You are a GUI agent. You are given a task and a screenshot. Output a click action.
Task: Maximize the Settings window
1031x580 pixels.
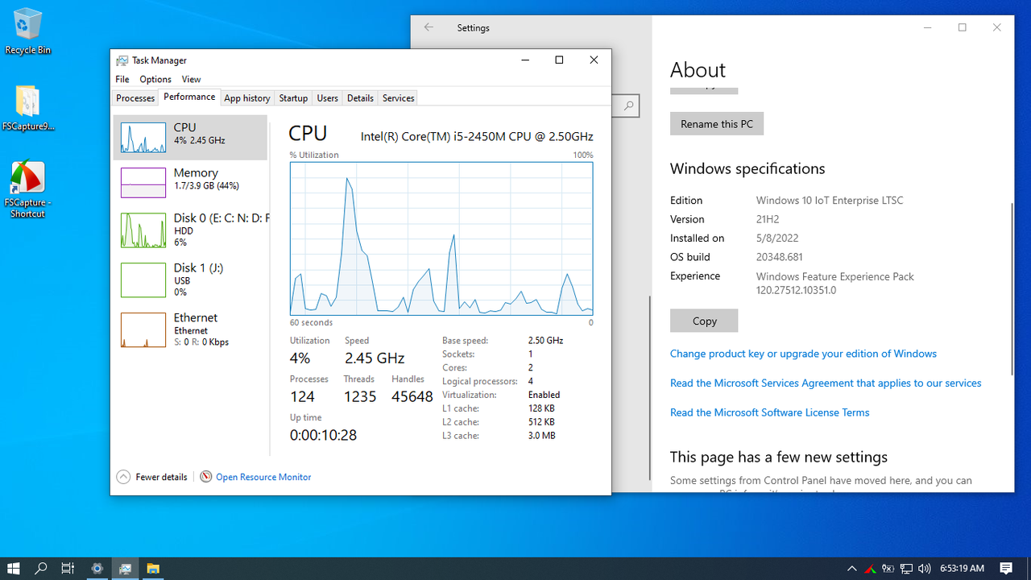[962, 27]
